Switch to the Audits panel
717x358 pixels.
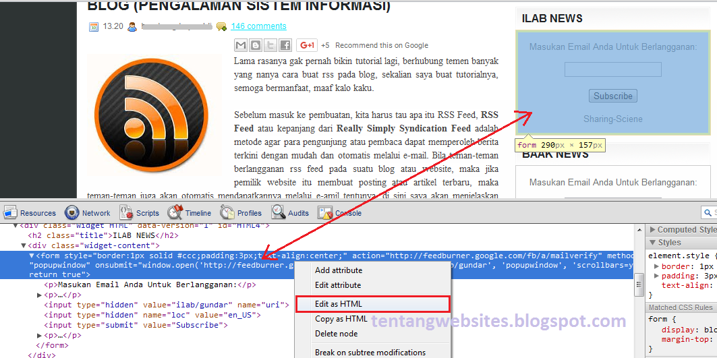coord(290,212)
